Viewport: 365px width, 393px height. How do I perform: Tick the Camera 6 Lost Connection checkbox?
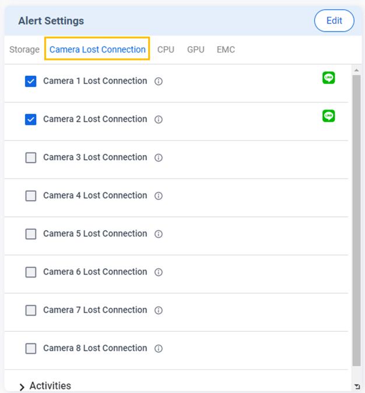[x=31, y=272]
